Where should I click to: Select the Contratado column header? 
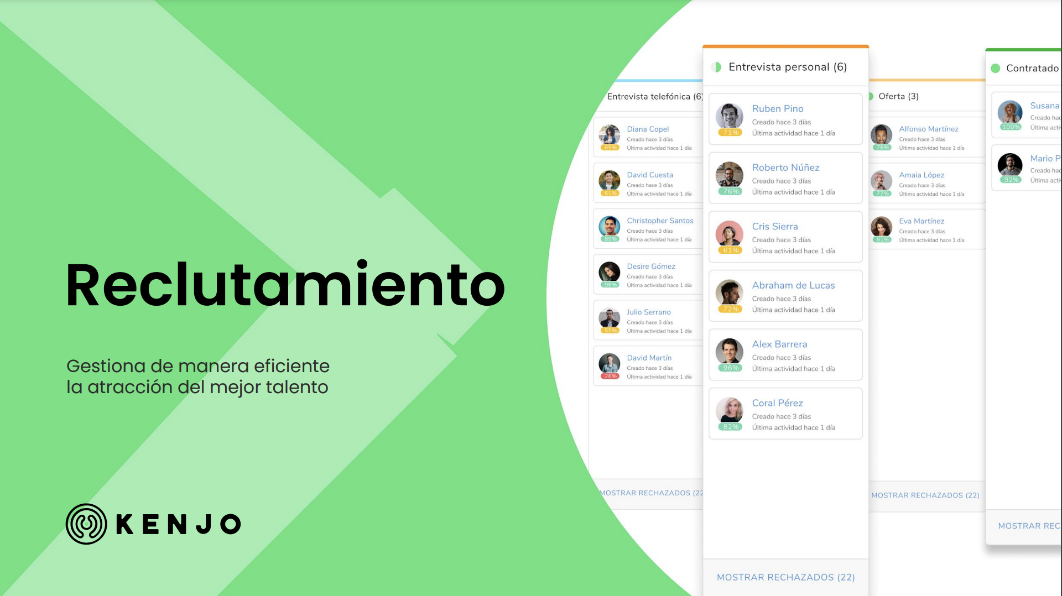[x=1032, y=69]
